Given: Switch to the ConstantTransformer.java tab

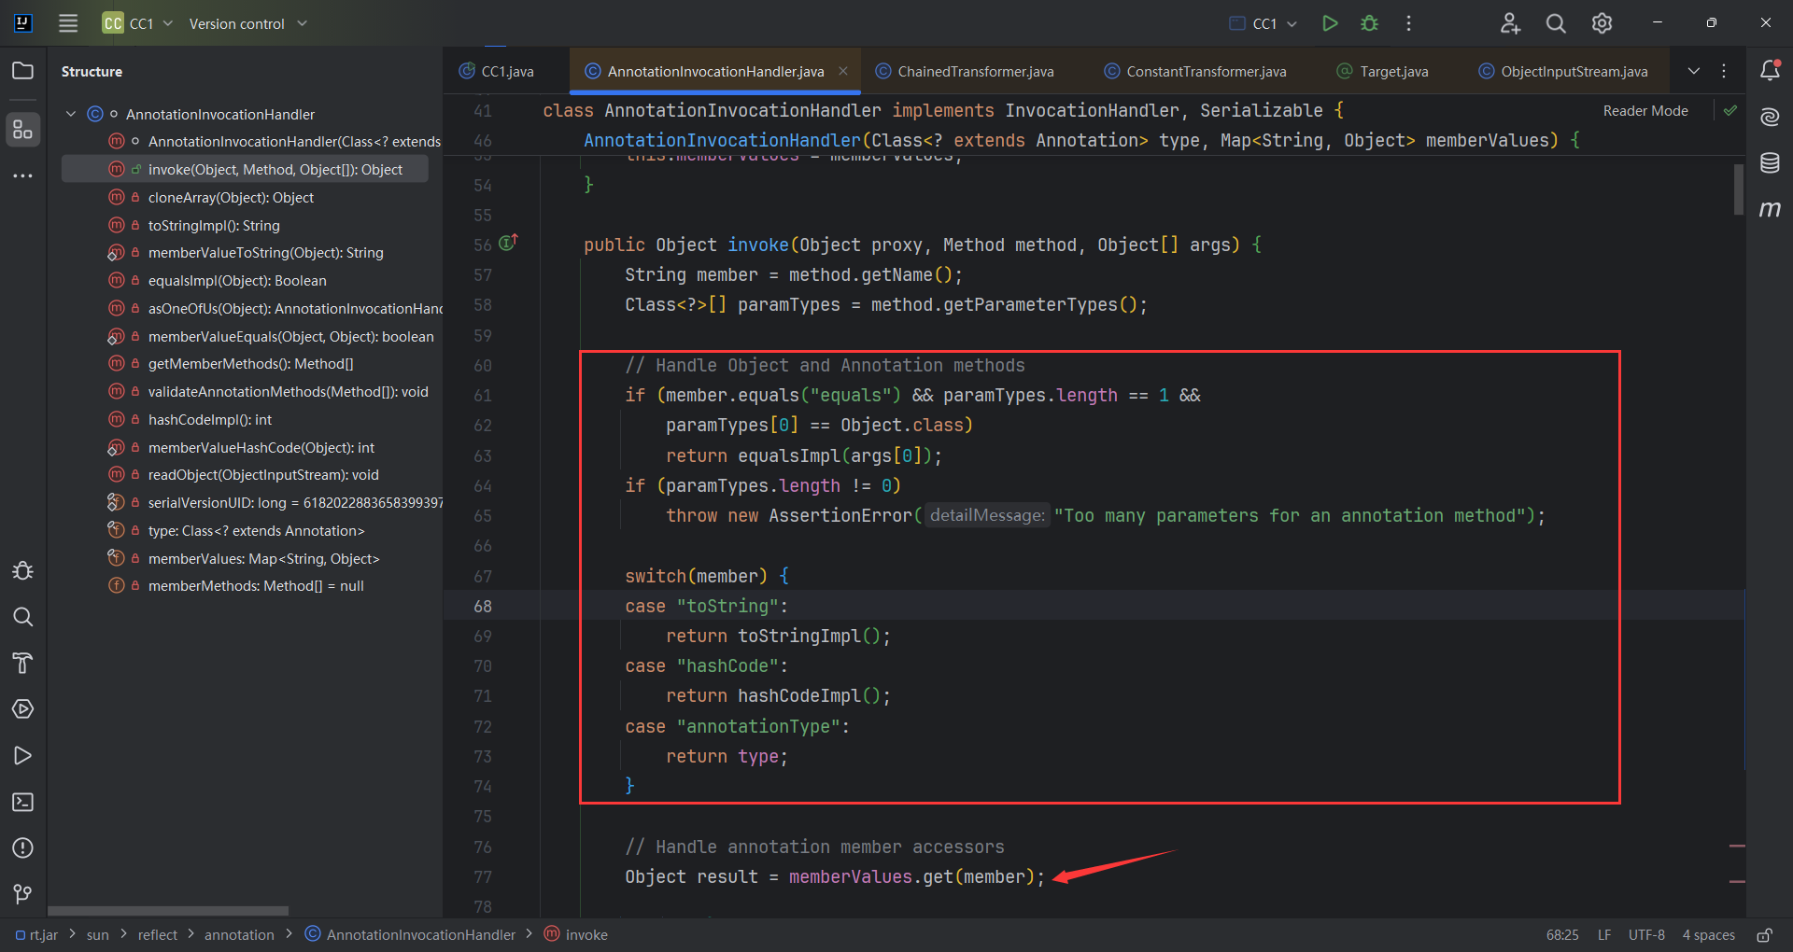Looking at the screenshot, I should [1195, 71].
